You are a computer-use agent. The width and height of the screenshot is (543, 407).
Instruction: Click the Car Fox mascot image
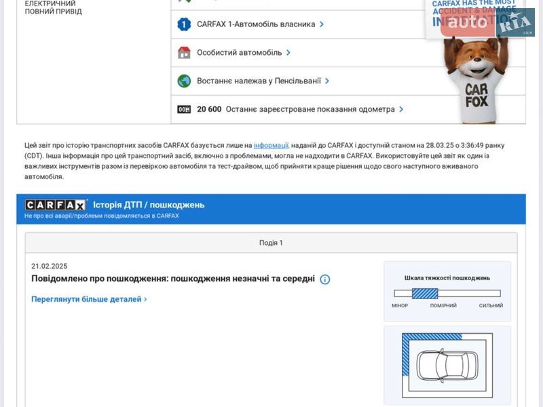tap(476, 79)
